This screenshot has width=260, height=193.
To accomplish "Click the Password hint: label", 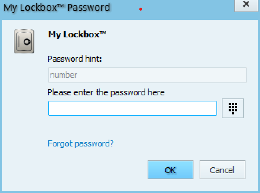I will click(x=75, y=59).
